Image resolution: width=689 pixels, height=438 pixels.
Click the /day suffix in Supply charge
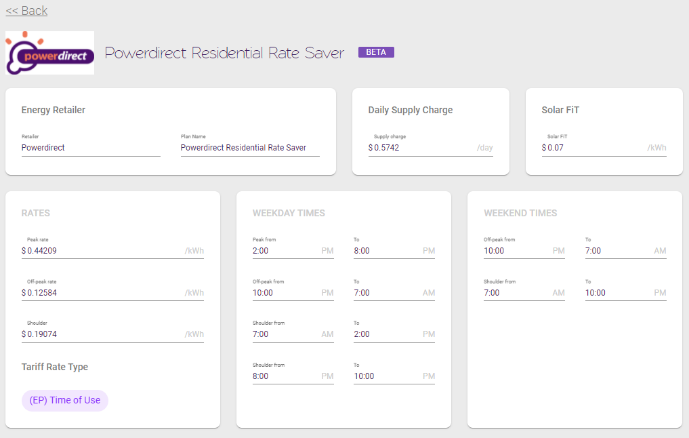[x=484, y=148]
